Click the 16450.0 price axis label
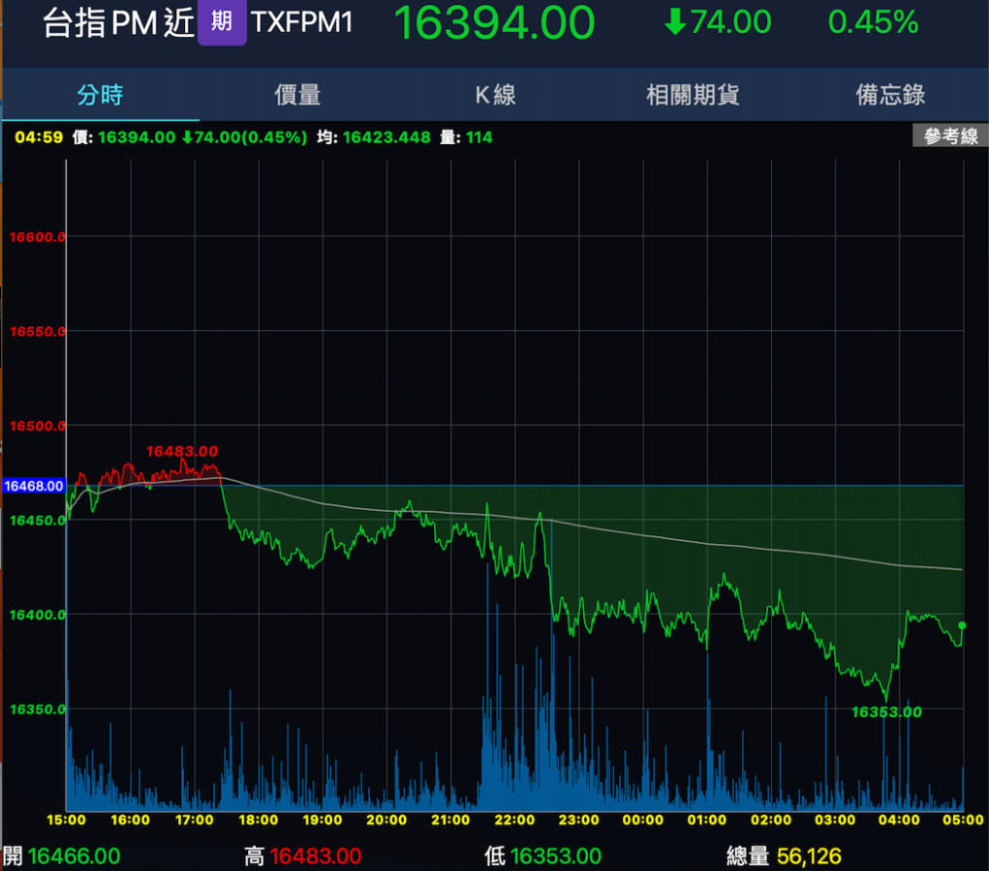The height and width of the screenshot is (871, 989). point(37,521)
